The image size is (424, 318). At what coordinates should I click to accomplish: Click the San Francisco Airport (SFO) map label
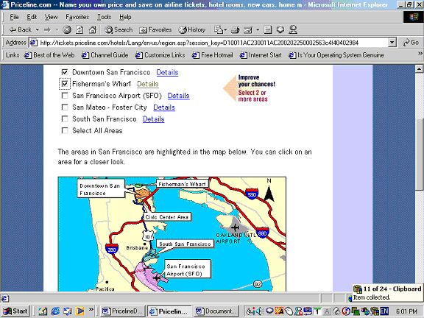tap(188, 269)
